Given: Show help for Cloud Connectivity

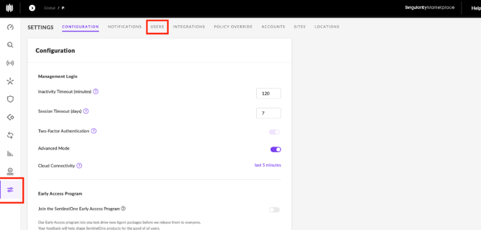Looking at the screenshot, I should 79,165.
